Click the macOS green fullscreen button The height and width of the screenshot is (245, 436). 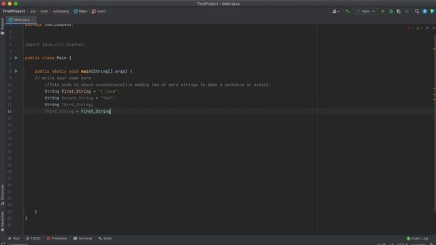(16, 3)
